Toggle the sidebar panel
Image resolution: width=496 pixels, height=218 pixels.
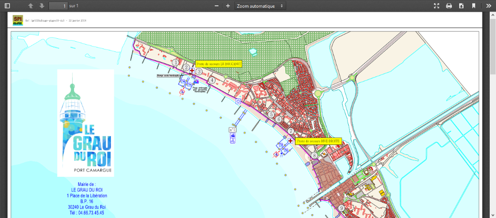[7, 6]
